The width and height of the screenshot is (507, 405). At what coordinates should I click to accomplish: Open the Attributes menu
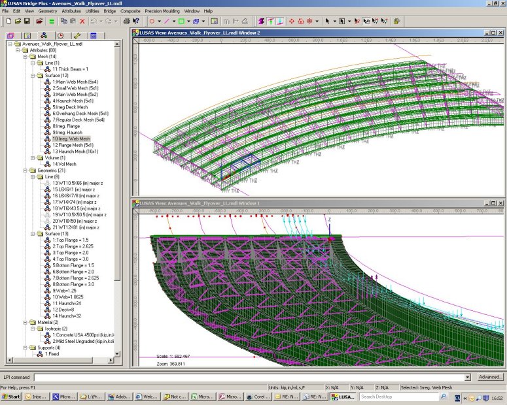click(71, 11)
